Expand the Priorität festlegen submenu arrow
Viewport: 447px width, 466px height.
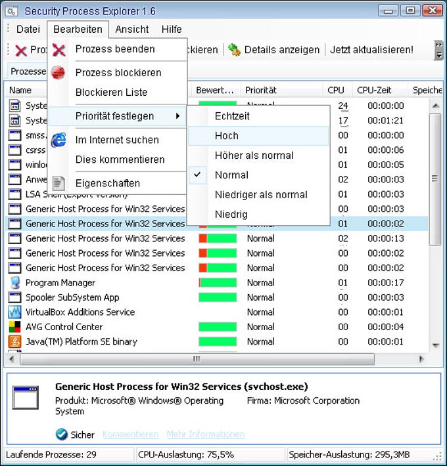pos(177,116)
